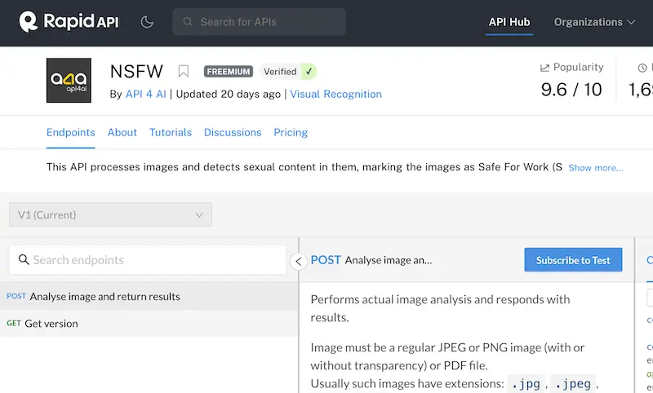Click Show more... description link
The width and height of the screenshot is (653, 393).
[596, 168]
